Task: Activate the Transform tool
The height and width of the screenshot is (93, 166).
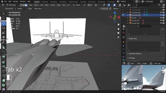Action: 4,37
